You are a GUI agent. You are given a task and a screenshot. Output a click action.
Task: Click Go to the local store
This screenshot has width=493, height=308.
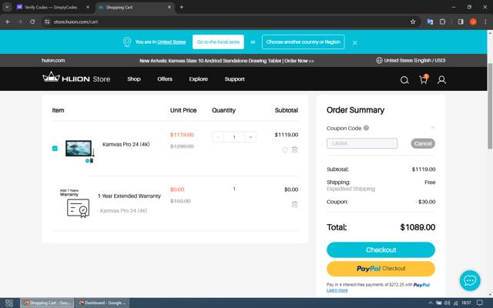[218, 42]
